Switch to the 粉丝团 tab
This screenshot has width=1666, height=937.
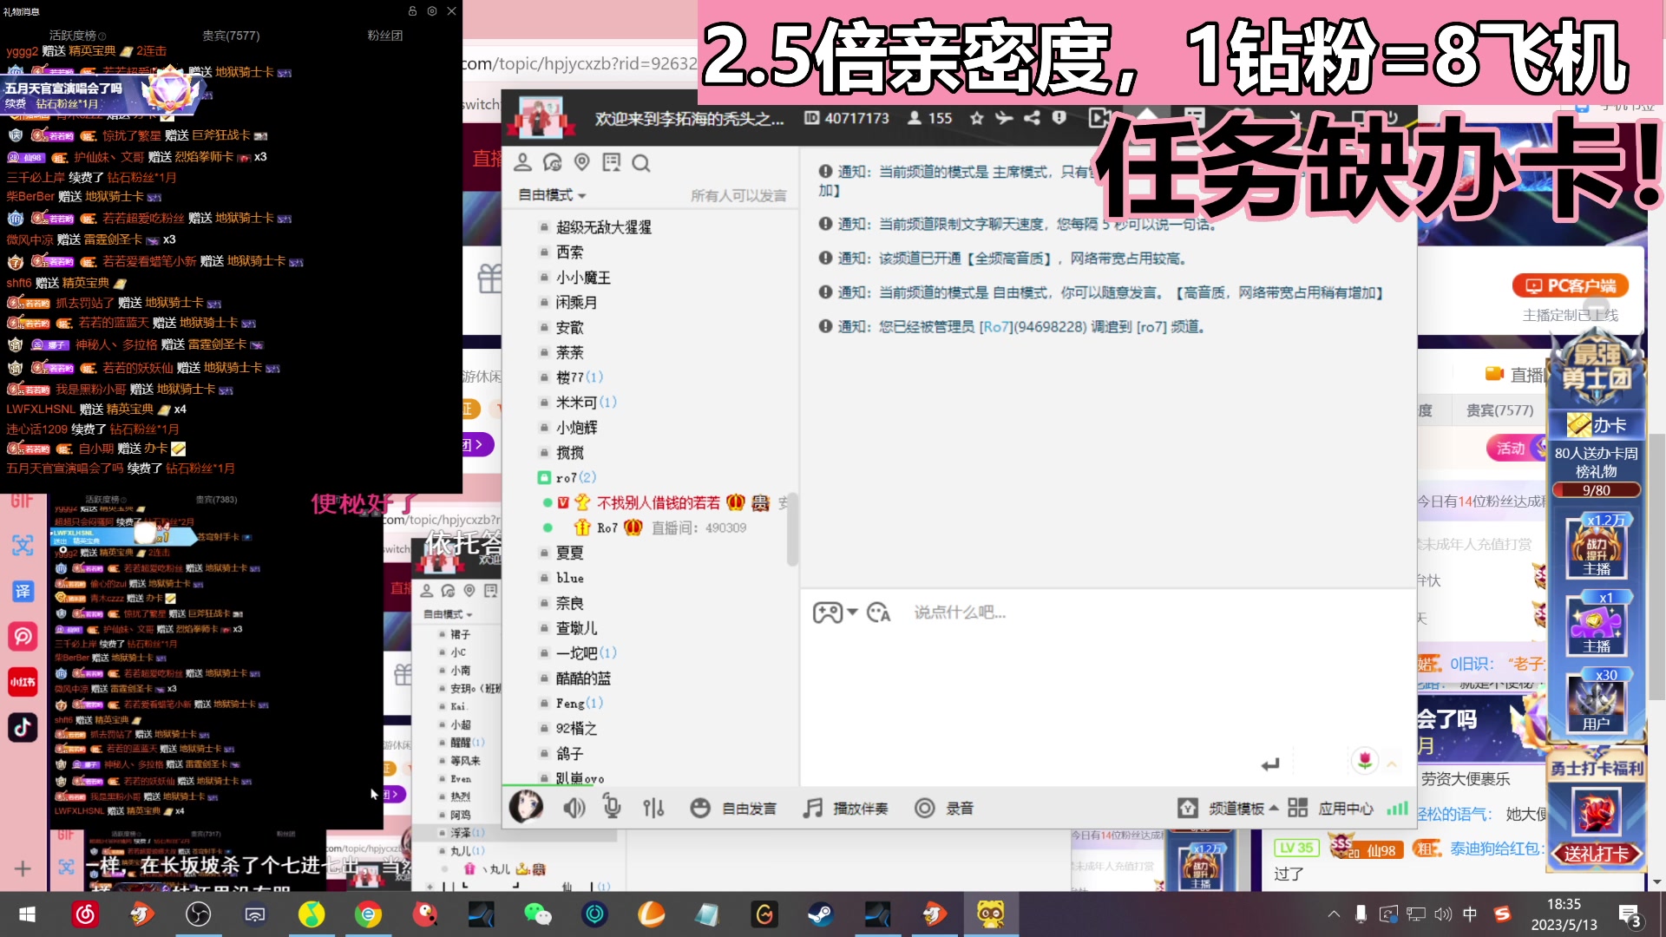click(385, 36)
